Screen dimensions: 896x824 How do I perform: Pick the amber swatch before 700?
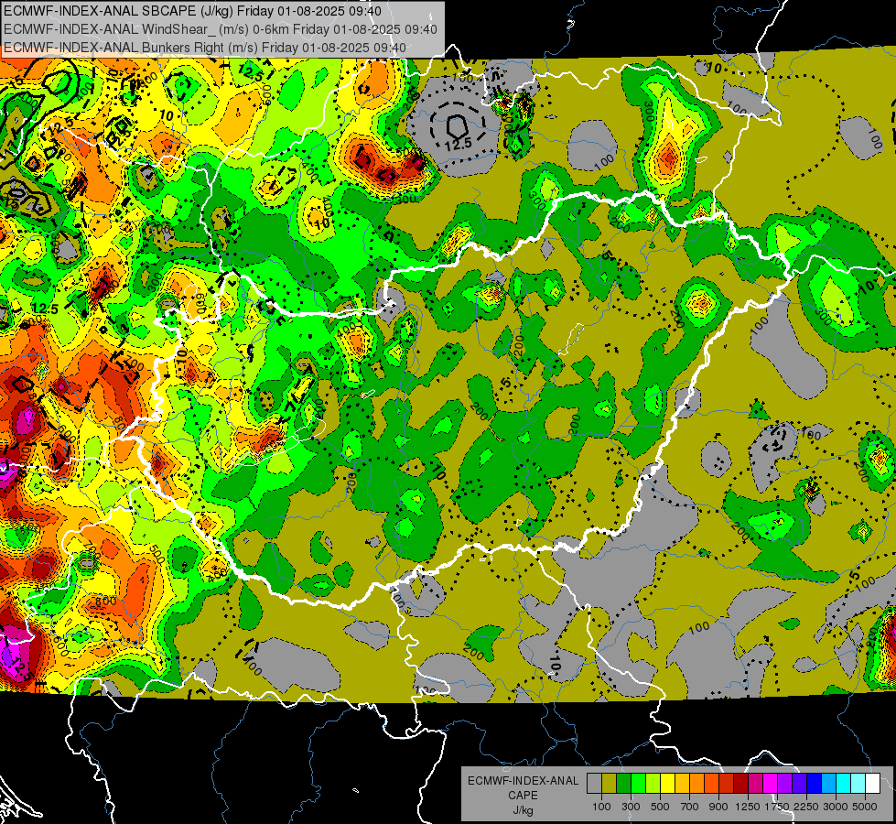pos(682,783)
